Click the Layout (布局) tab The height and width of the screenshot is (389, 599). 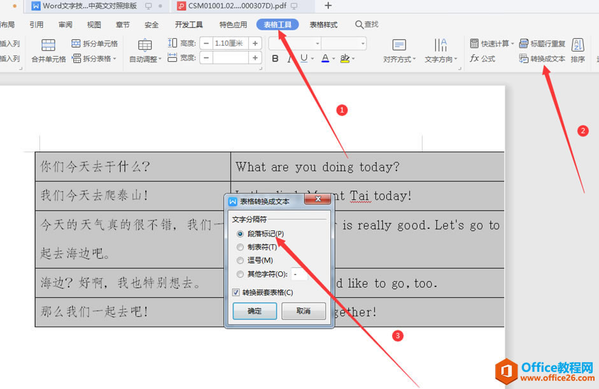pos(8,25)
